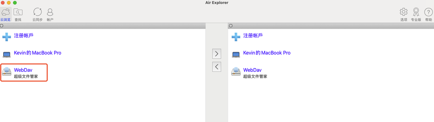Click the right arrow transfer button

point(217,54)
